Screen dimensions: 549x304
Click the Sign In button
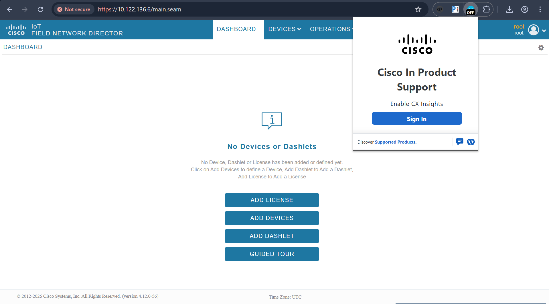tap(416, 118)
